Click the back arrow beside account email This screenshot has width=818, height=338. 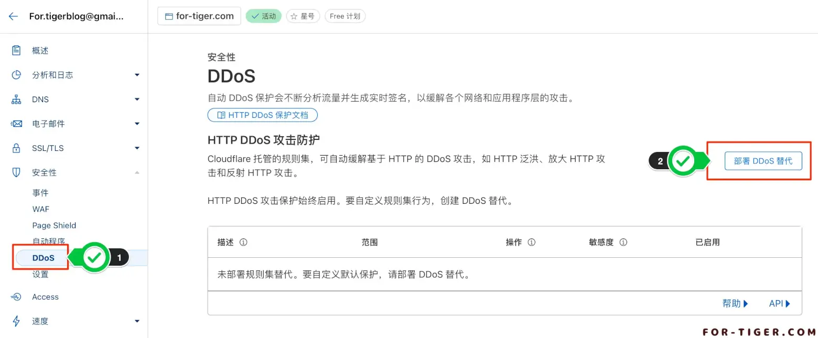(14, 16)
